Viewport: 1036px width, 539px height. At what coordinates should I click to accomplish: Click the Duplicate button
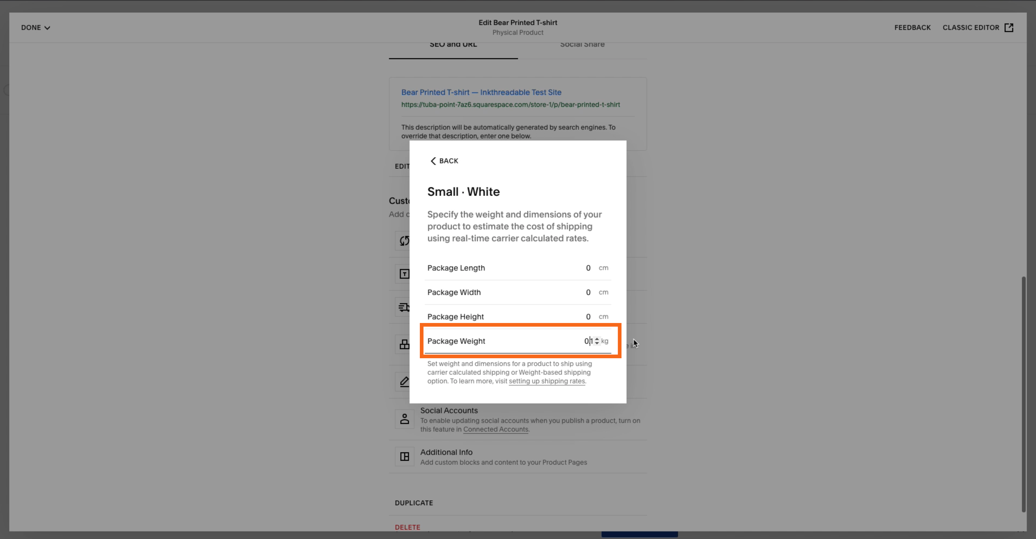[413, 503]
